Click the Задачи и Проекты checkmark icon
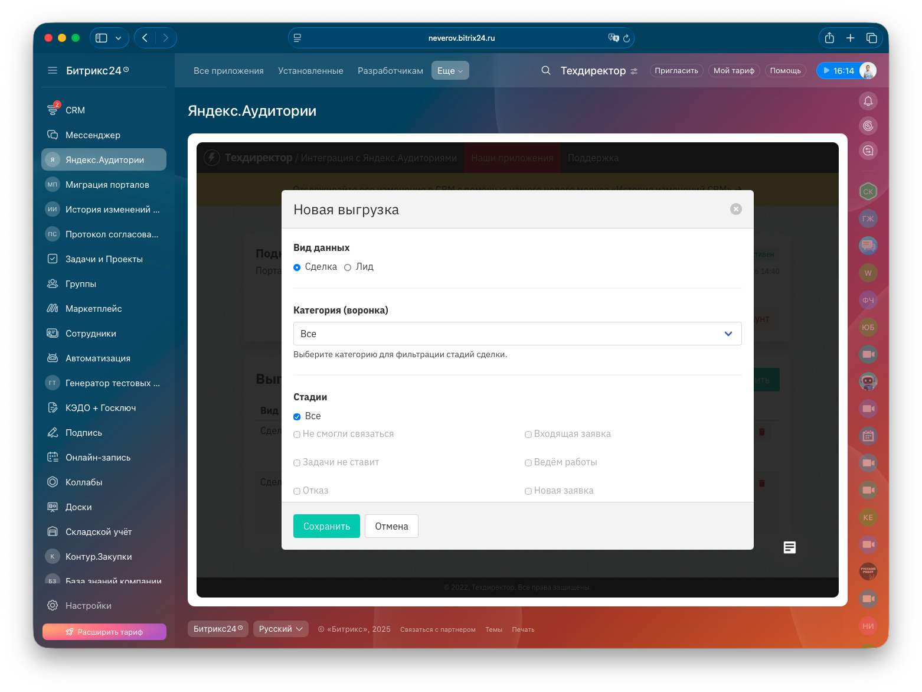922x692 pixels. coord(53,259)
